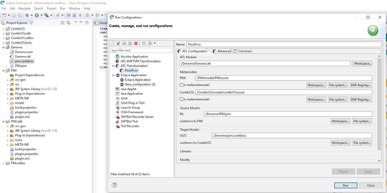Click Workspace... button for Target Models
The image size is (387, 193).
(340, 143)
